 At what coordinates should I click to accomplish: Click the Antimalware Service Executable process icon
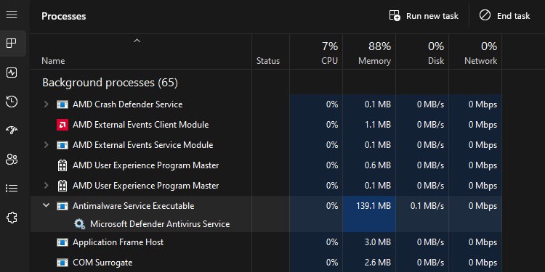point(62,206)
